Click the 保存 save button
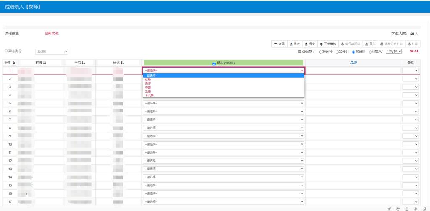Viewport: 430px width, 211px height. coord(294,44)
